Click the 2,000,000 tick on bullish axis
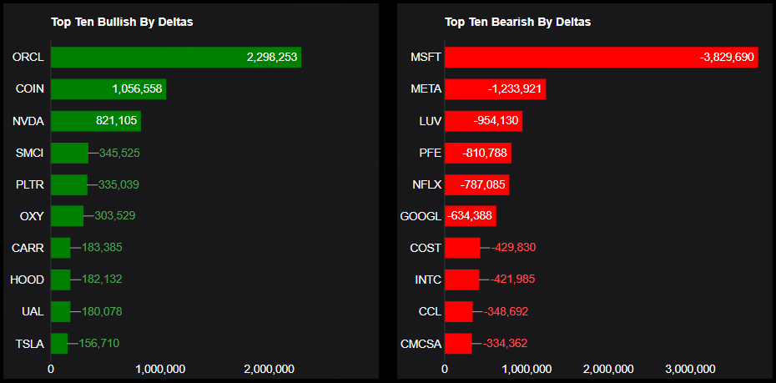This screenshot has width=776, height=383. 267,369
